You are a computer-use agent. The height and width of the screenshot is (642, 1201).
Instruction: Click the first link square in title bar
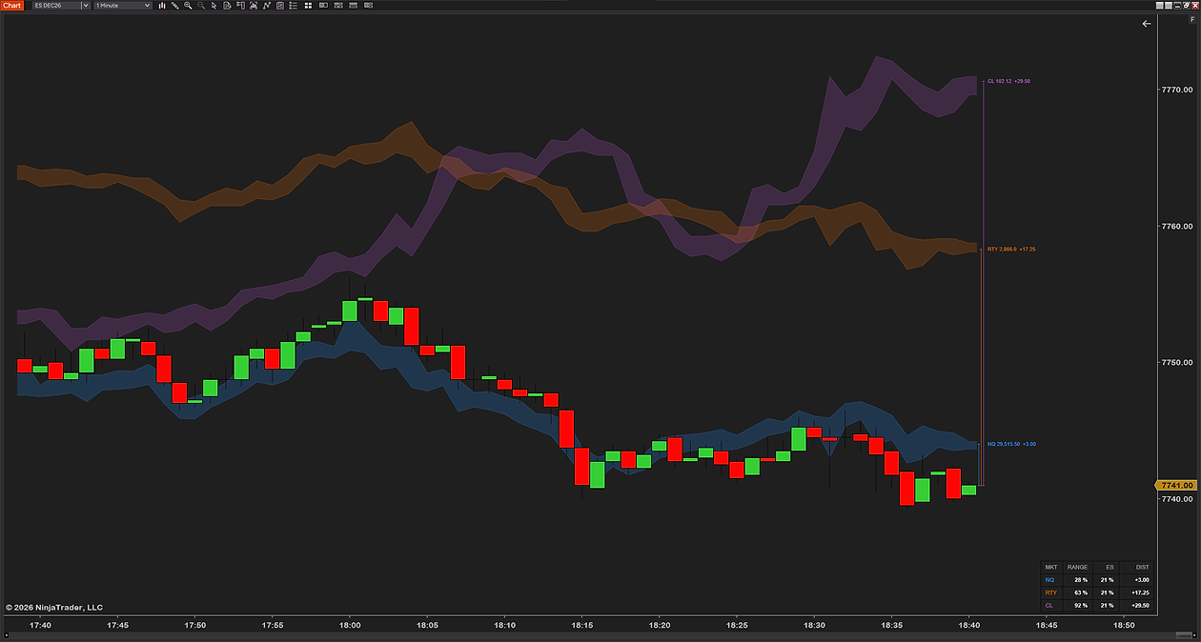coord(1162,5)
